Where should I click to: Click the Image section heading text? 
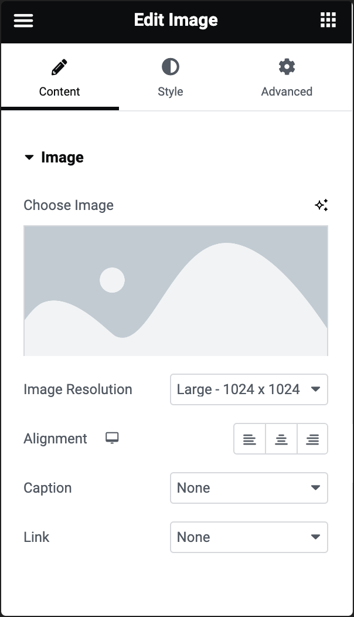[62, 157]
